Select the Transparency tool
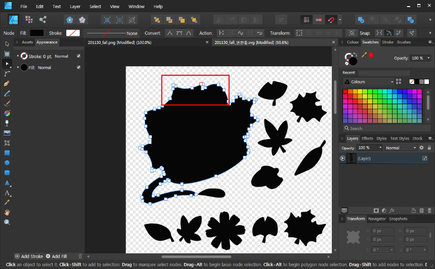The height and width of the screenshot is (269, 435). tap(7, 123)
